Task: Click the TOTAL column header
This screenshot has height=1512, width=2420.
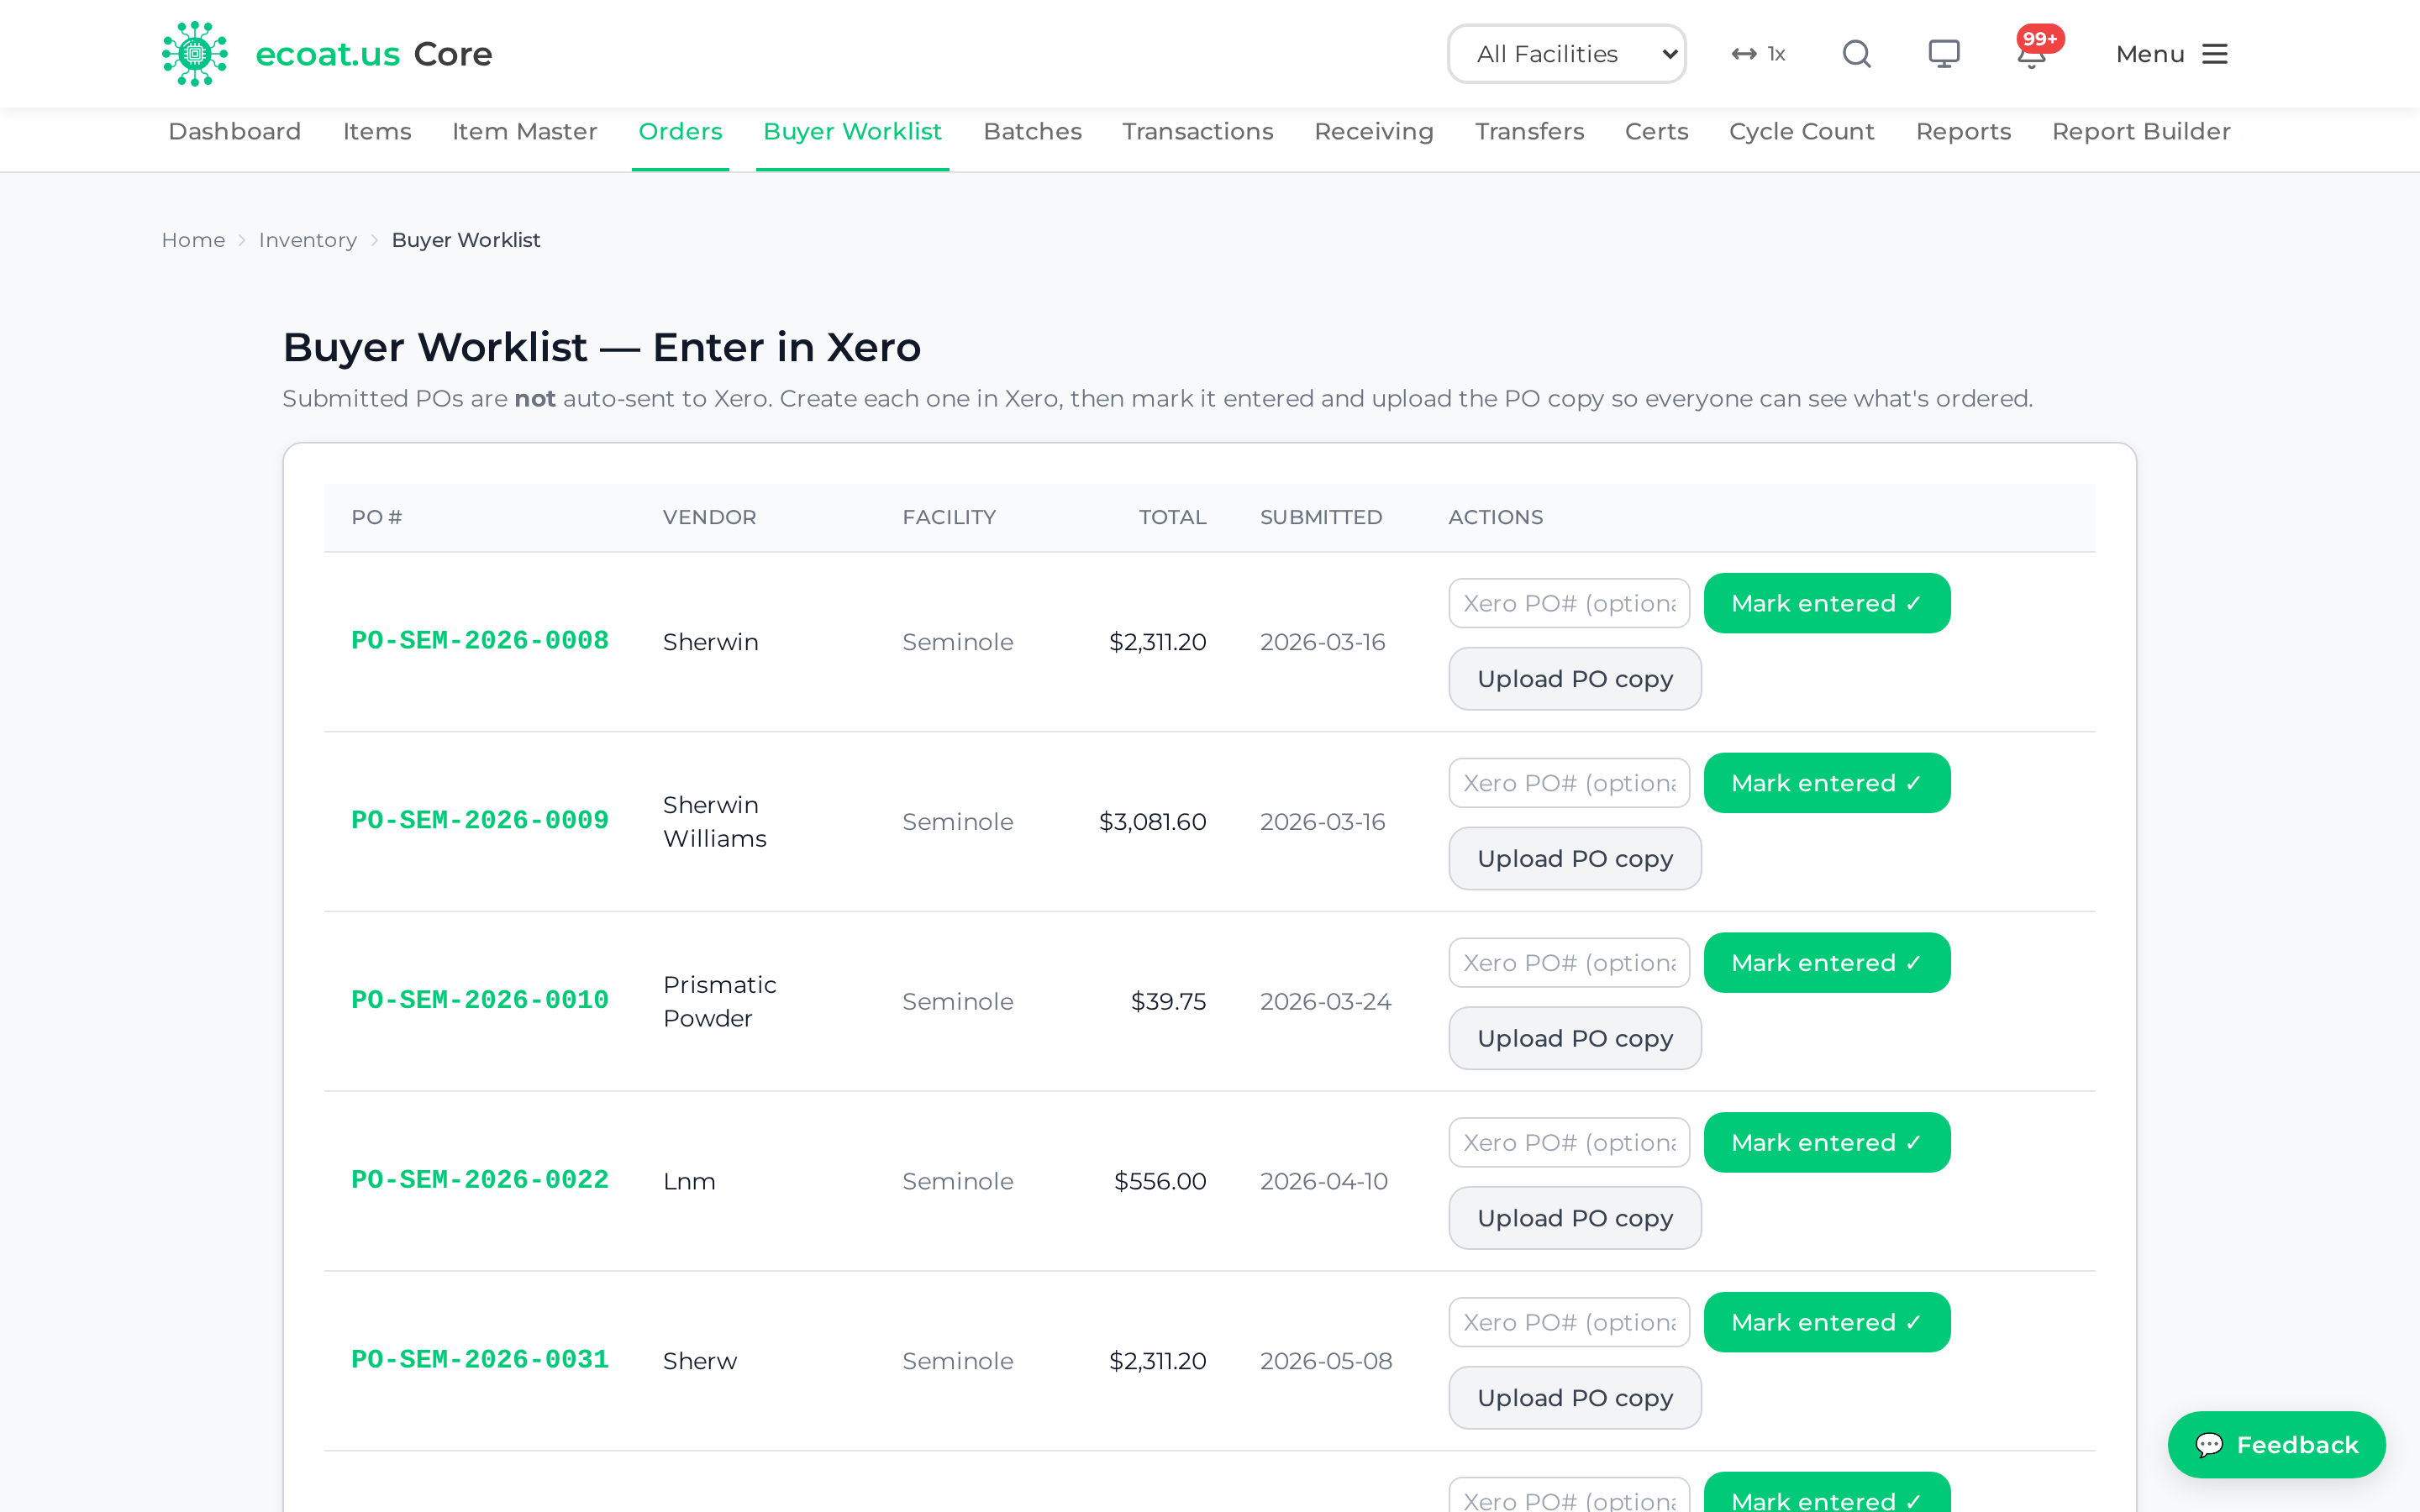Action: pyautogui.click(x=1172, y=518)
